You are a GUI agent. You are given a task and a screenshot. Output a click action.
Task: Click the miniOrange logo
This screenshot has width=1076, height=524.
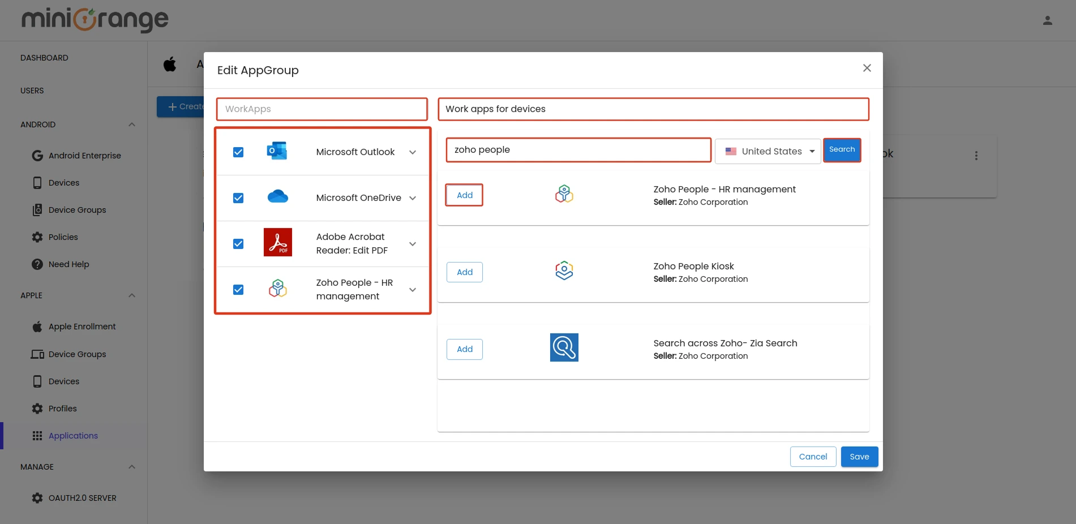pos(94,19)
